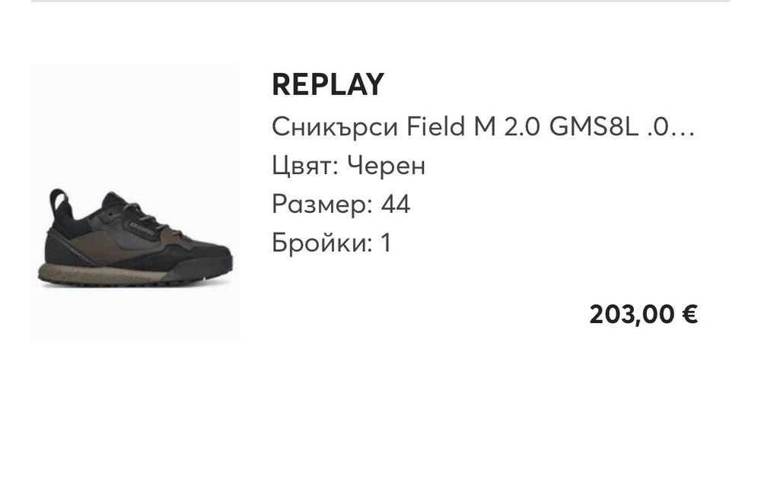This screenshot has height=498, width=761.
Task: Open the Field M 2.0 product title
Action: tap(482, 127)
